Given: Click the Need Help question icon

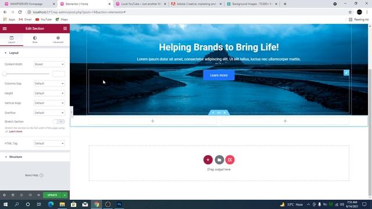Looking at the screenshot, I should 41,175.
